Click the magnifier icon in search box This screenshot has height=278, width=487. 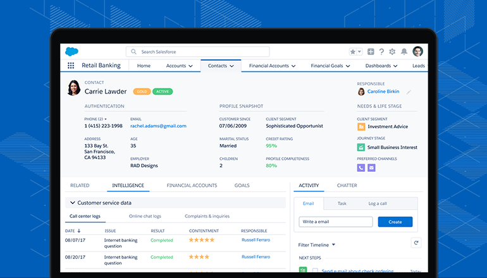(x=133, y=52)
